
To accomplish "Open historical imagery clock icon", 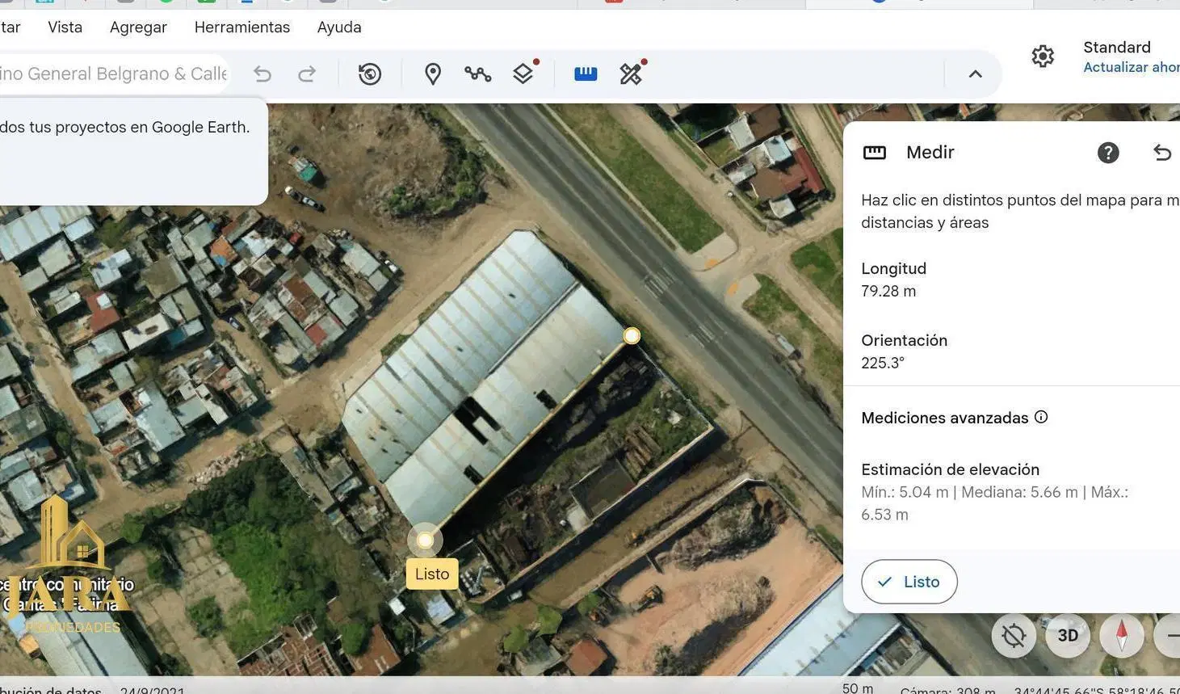I will (x=370, y=74).
